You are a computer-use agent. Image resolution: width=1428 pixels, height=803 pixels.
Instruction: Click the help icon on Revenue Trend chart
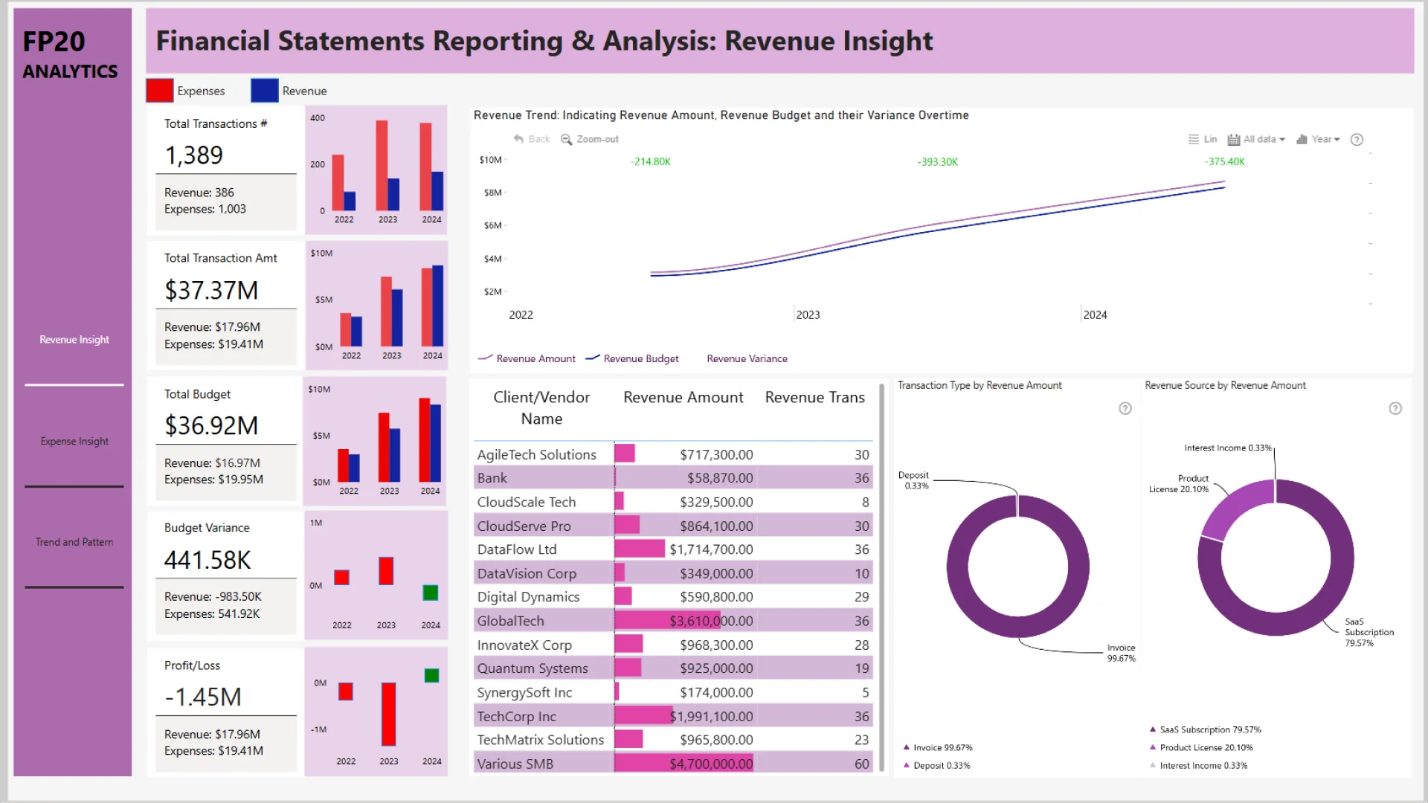[x=1357, y=139]
